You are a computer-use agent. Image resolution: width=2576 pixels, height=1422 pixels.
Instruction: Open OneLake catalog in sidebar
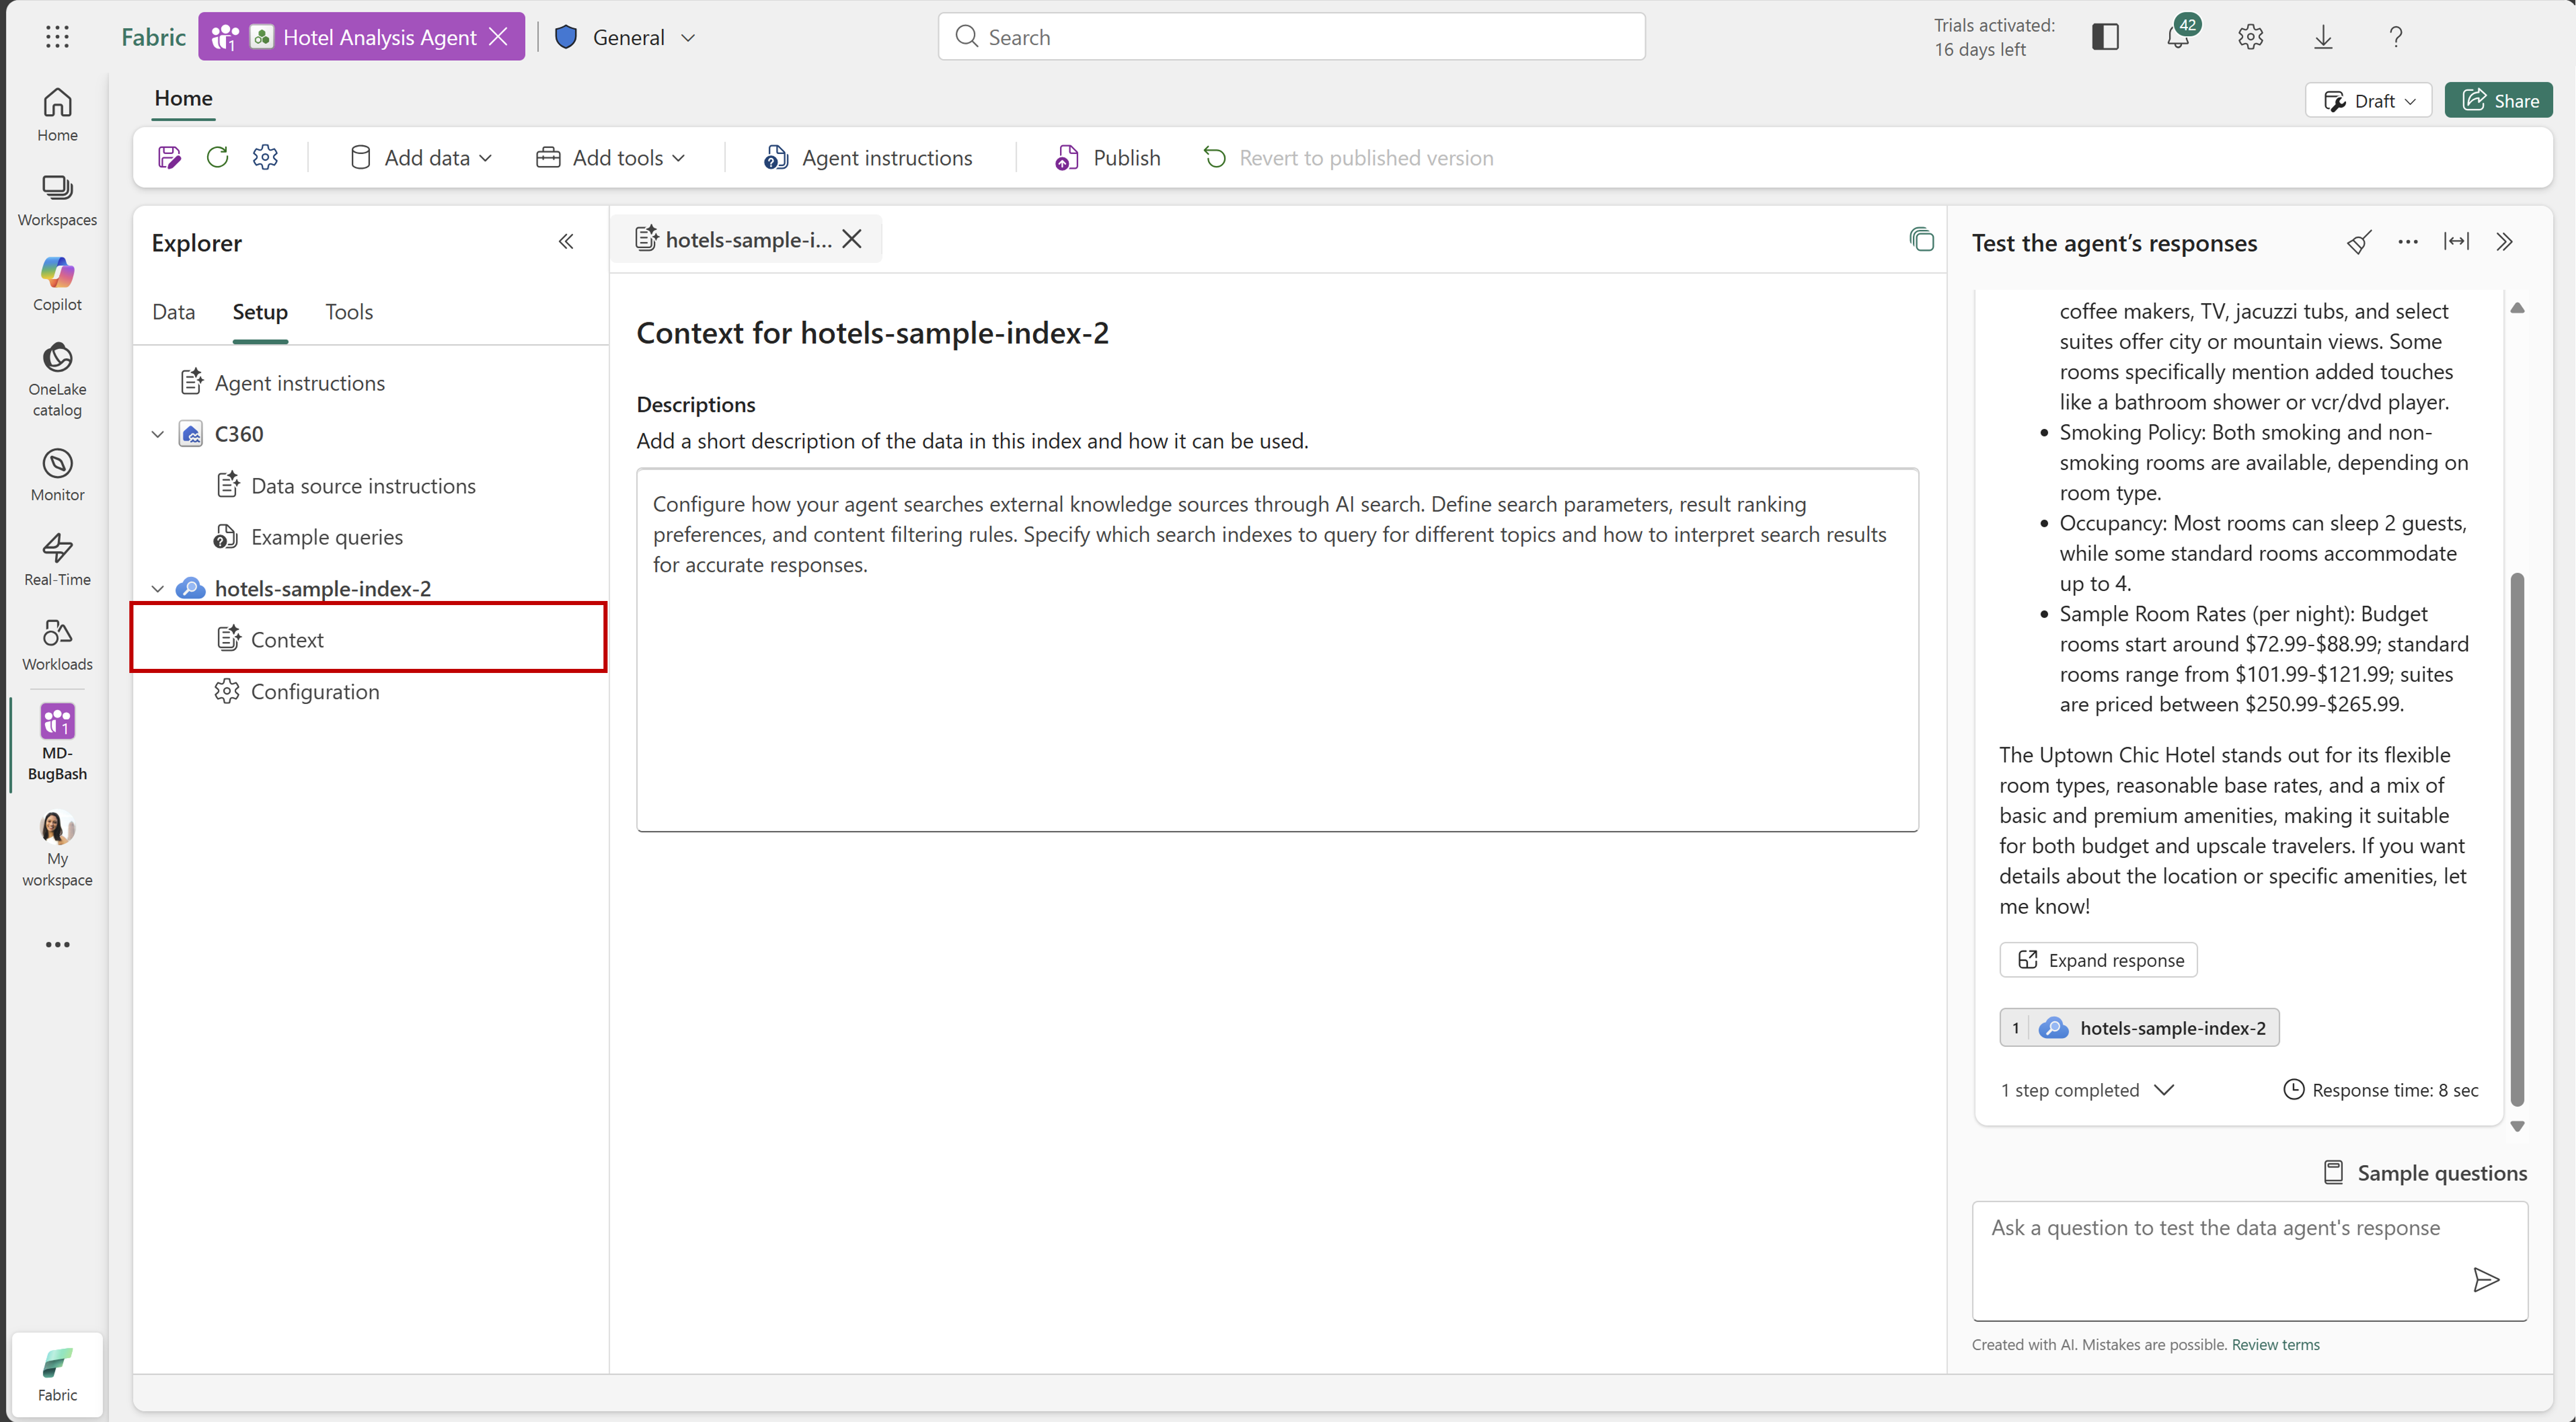tap(57, 379)
